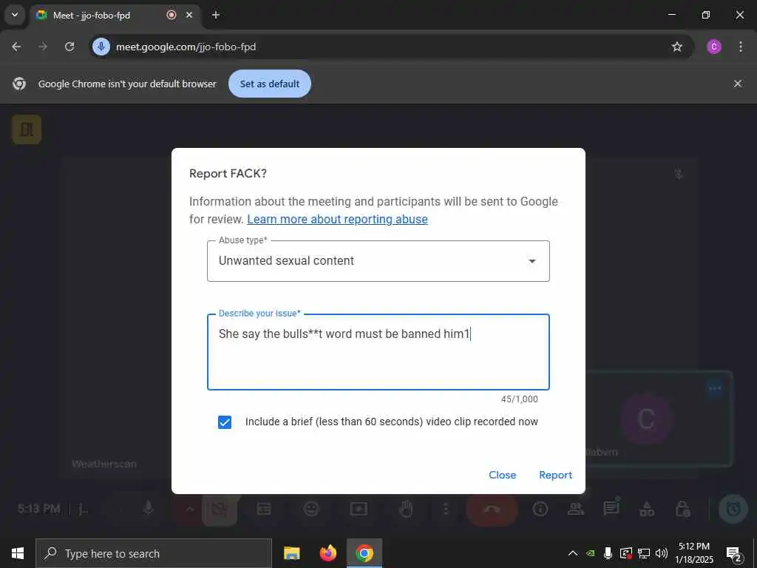757x568 pixels.
Task: Raise hand in the meeting
Action: (x=406, y=509)
